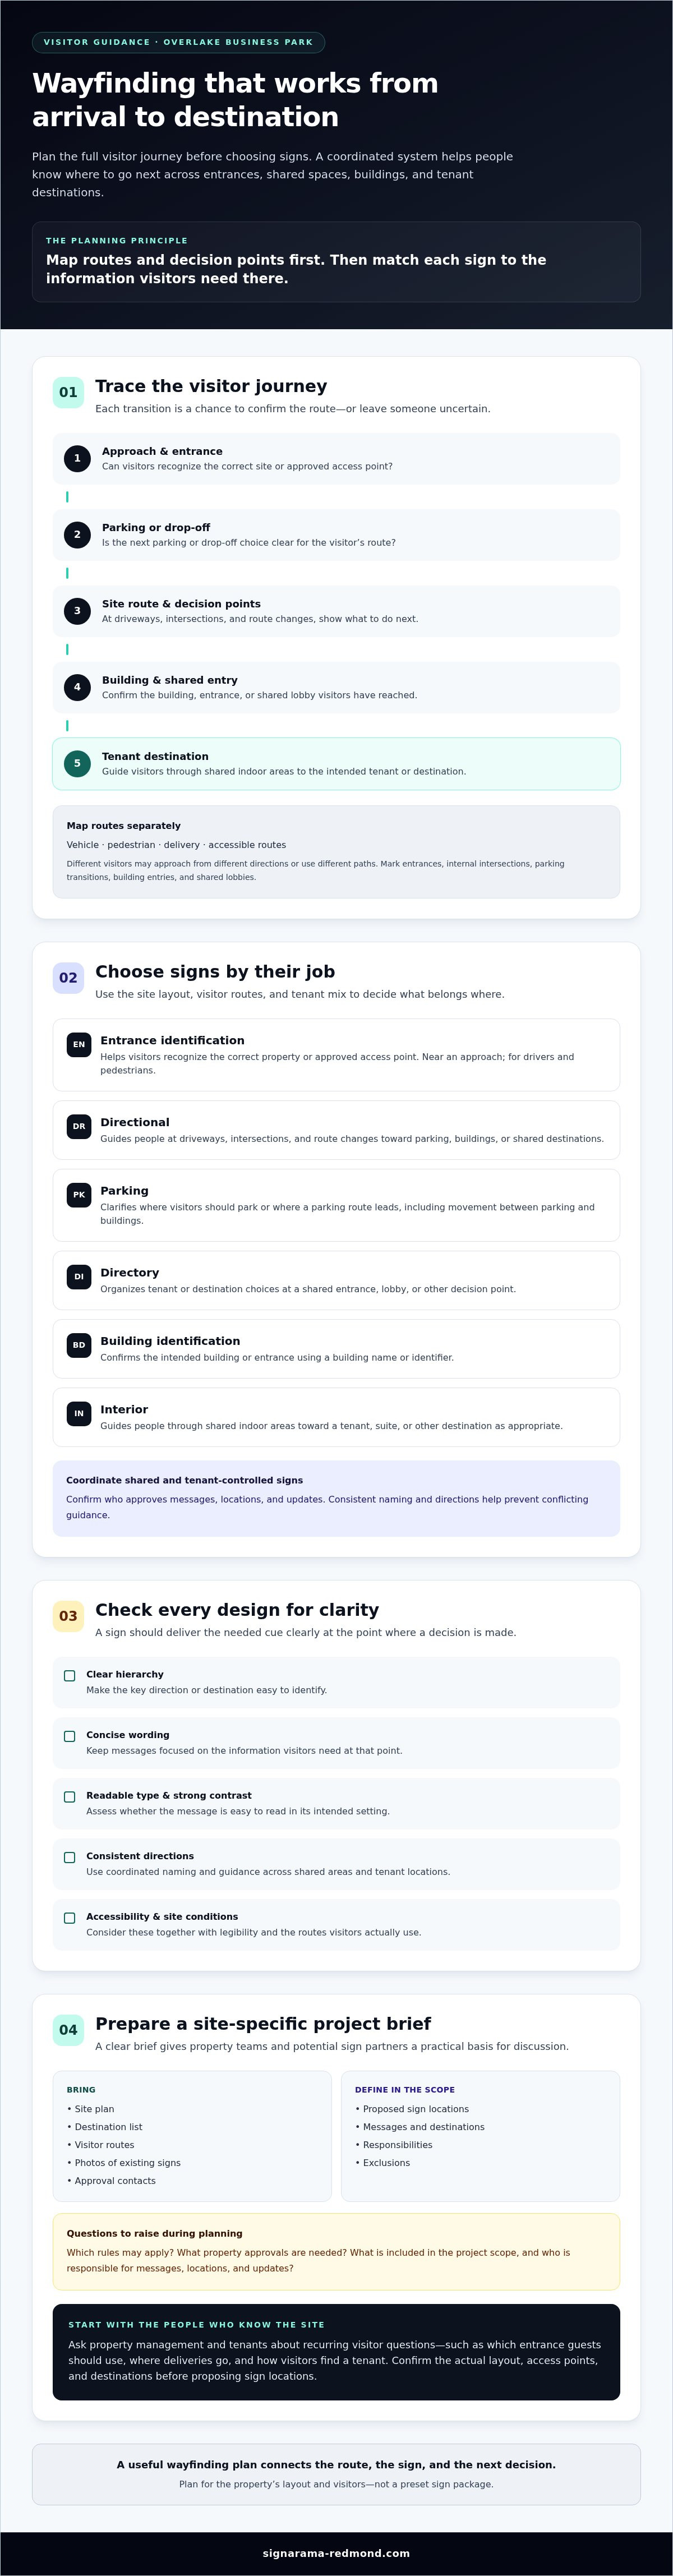
Task: Click the IN Interior badge icon
Action: (x=79, y=1413)
